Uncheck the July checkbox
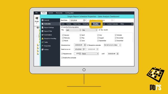The height and width of the screenshot is (94, 168). coord(98,35)
